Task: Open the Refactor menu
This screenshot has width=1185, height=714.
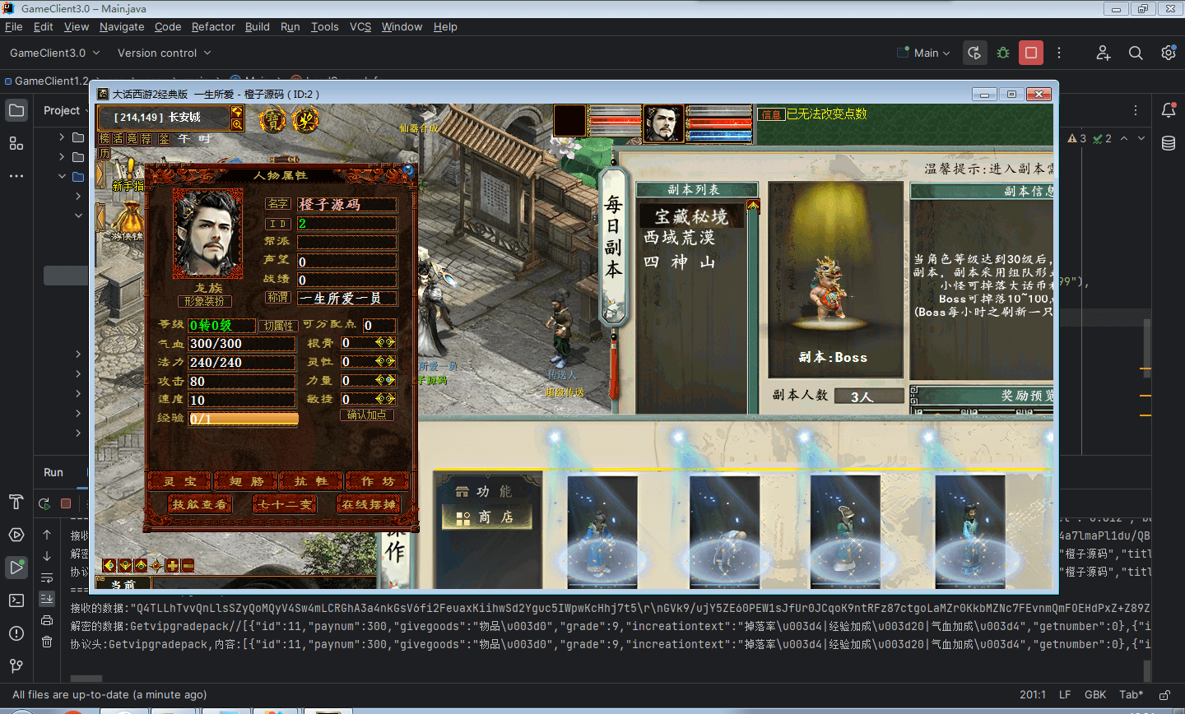Action: coord(213,26)
